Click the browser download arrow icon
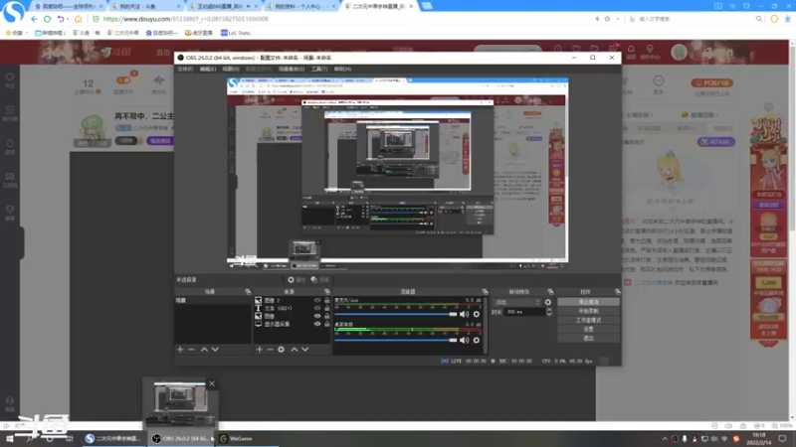Screen dimensions: 796x447 pos(787,19)
